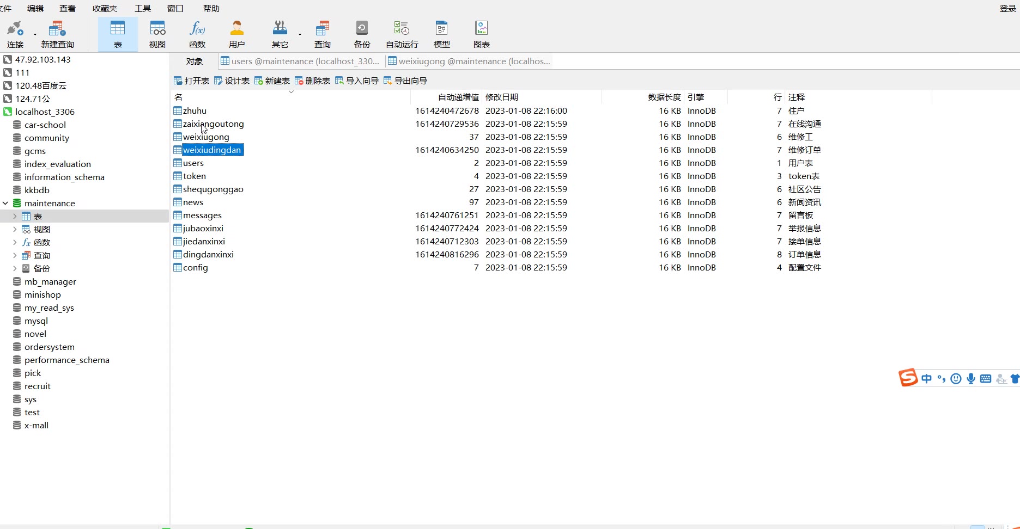Screen dimensions: 1020x529
Task: Open the Query (查询) toolbar icon
Action: (323, 34)
